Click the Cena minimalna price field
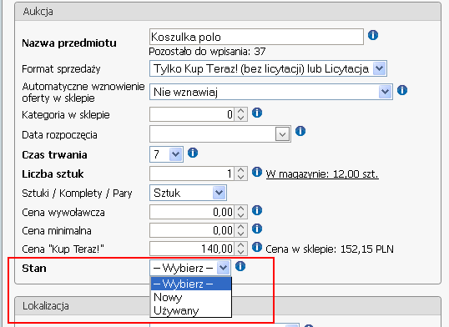This screenshot has width=449, height=327. (192, 230)
